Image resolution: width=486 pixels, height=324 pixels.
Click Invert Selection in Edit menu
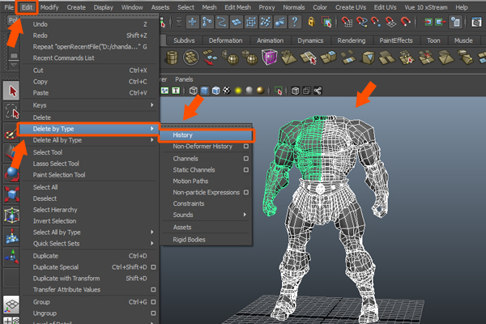(54, 221)
